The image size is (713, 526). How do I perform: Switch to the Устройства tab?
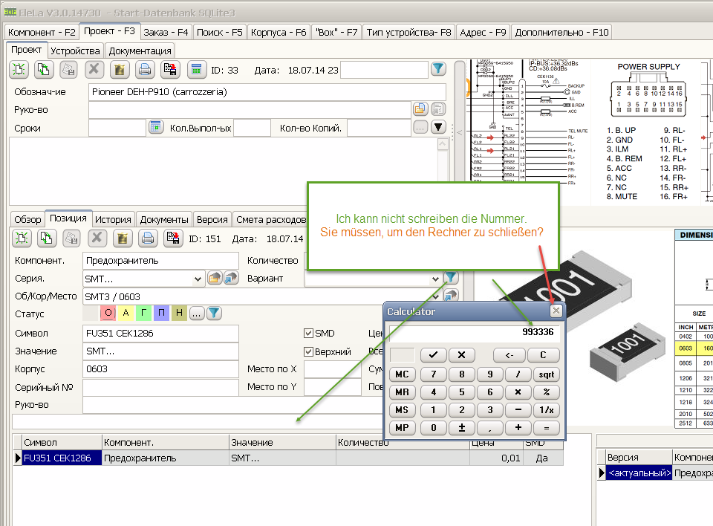(75, 51)
